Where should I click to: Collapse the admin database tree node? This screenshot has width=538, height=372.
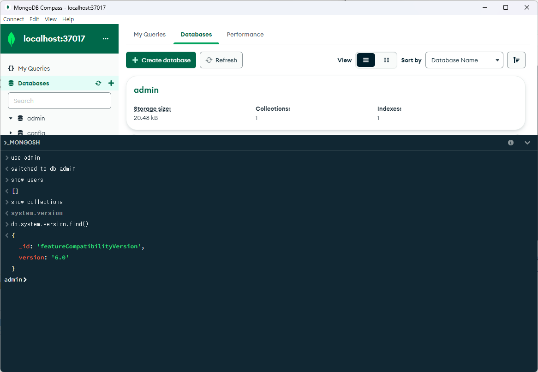tap(11, 118)
